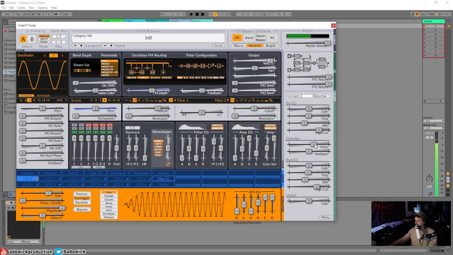Viewport: 453px width, 255px height.
Task: Click the Store patch button
Action: coord(218,46)
